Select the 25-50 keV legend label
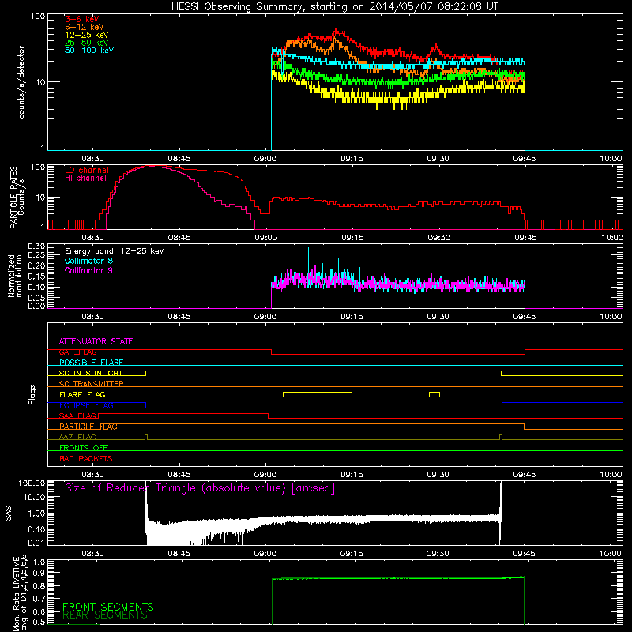This screenshot has width=632, height=632. (87, 43)
